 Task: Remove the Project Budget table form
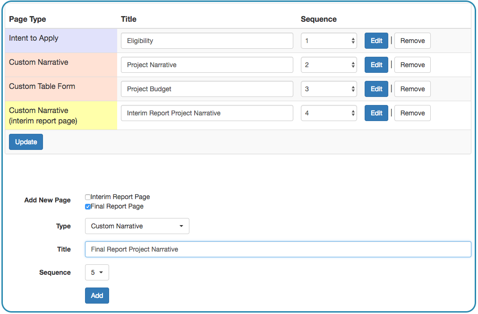tap(412, 89)
